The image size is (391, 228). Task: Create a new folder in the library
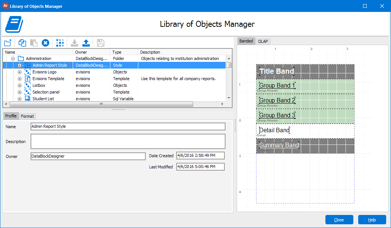pyautogui.click(x=7, y=43)
